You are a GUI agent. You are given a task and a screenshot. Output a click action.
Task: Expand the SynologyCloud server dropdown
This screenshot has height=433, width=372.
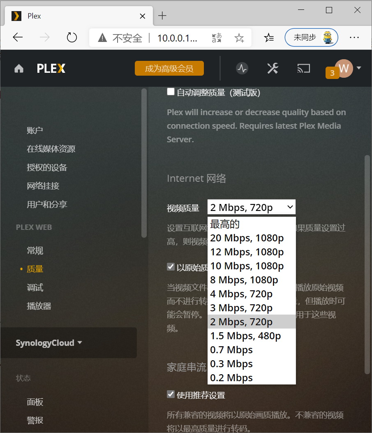49,343
